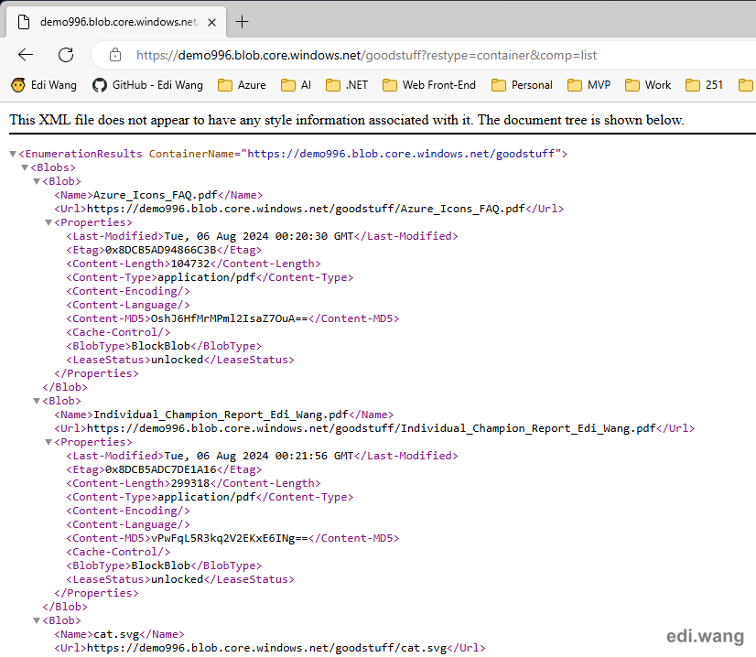The image size is (756, 657).
Task: Click the Content-MD5 value OshJ6HfMrMPml2IsaZ7OuA==
Action: click(x=230, y=318)
